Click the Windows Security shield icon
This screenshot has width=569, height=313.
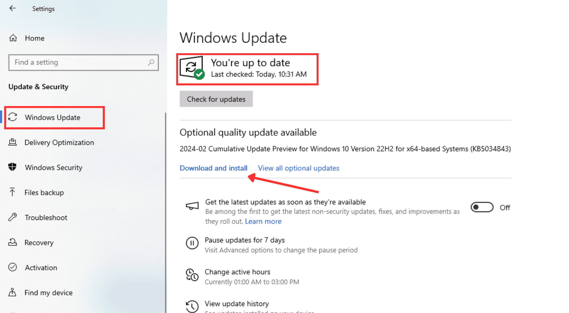[12, 167]
